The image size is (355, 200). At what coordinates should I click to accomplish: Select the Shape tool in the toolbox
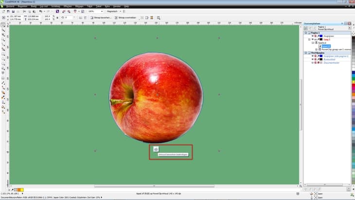tap(3, 30)
